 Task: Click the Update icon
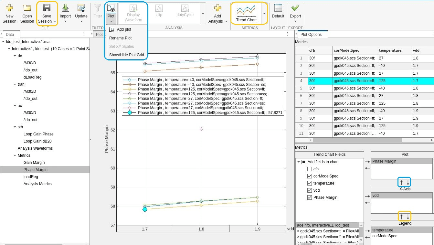pyautogui.click(x=81, y=8)
